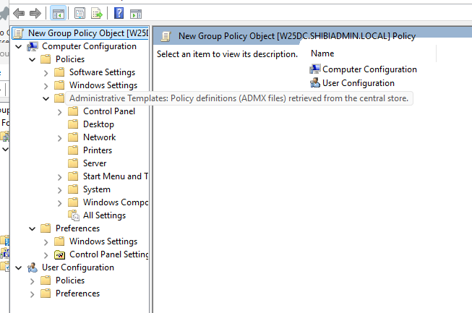Select Windows Settings under Policies
Image resolution: width=472 pixels, height=313 pixels.
[103, 85]
